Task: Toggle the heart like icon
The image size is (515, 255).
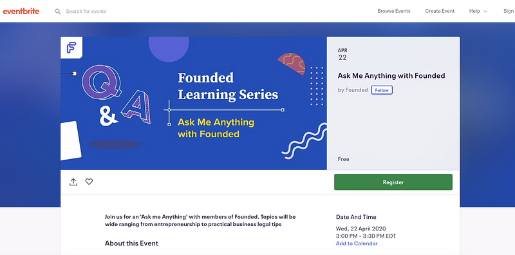Action: (x=89, y=182)
